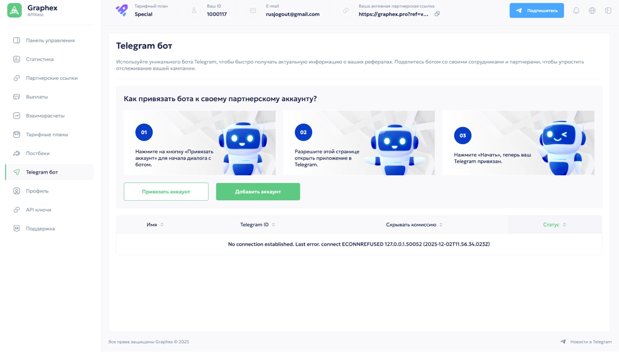
Task: Click the Статистика chart icon
Action: coord(17,59)
